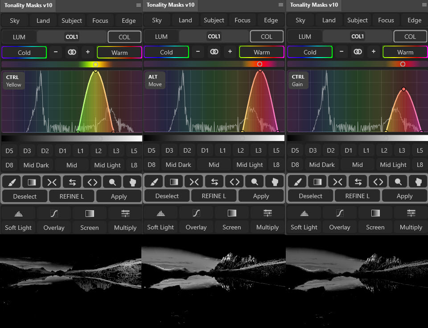Click the hand tool in the Gain panel
The width and height of the screenshot is (428, 328).
coord(419,182)
